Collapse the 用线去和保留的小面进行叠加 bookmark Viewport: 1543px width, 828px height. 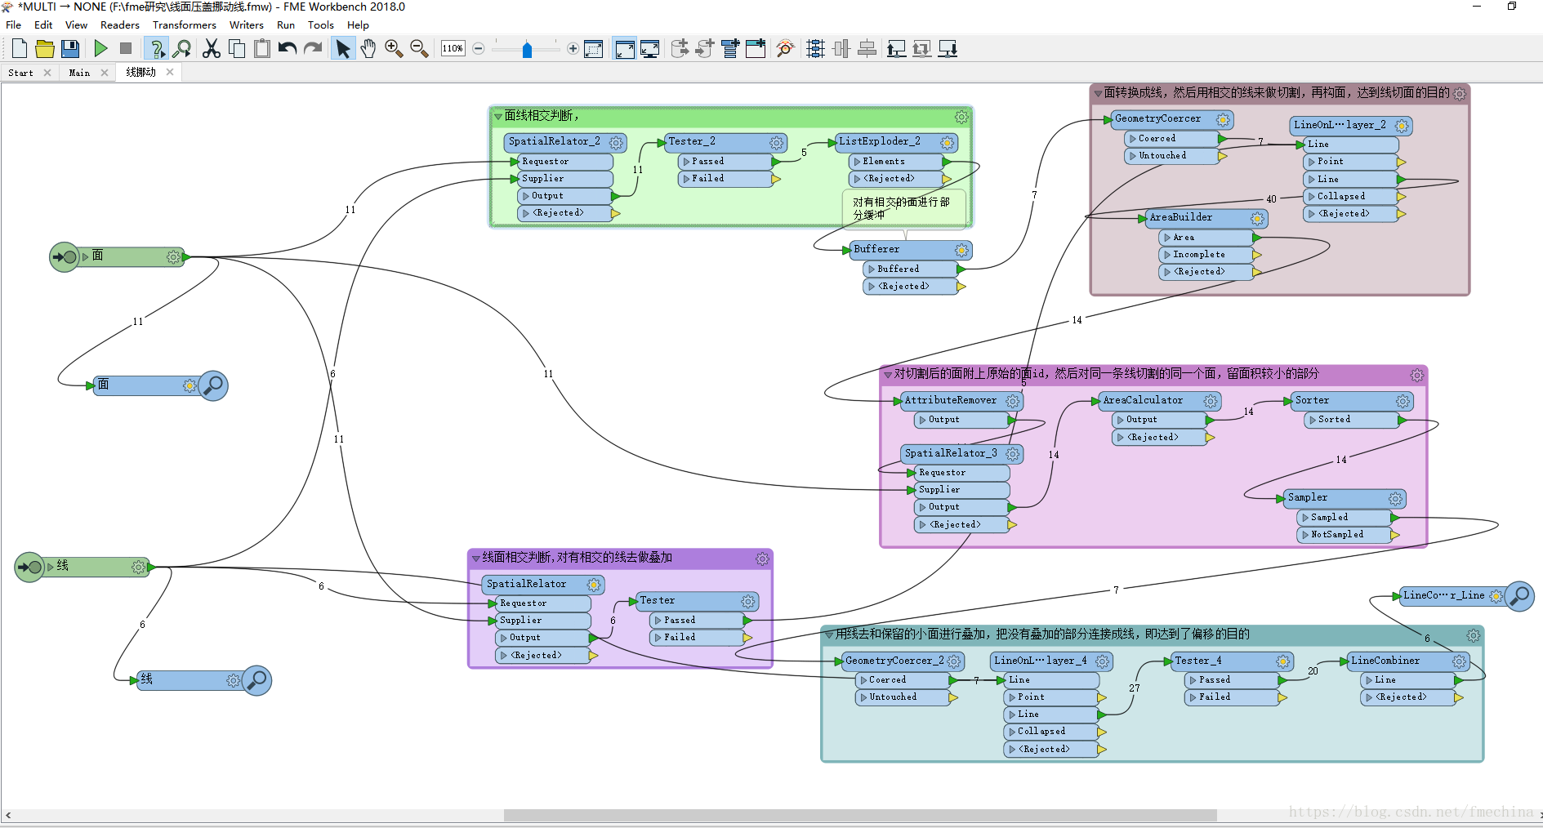[x=829, y=634]
